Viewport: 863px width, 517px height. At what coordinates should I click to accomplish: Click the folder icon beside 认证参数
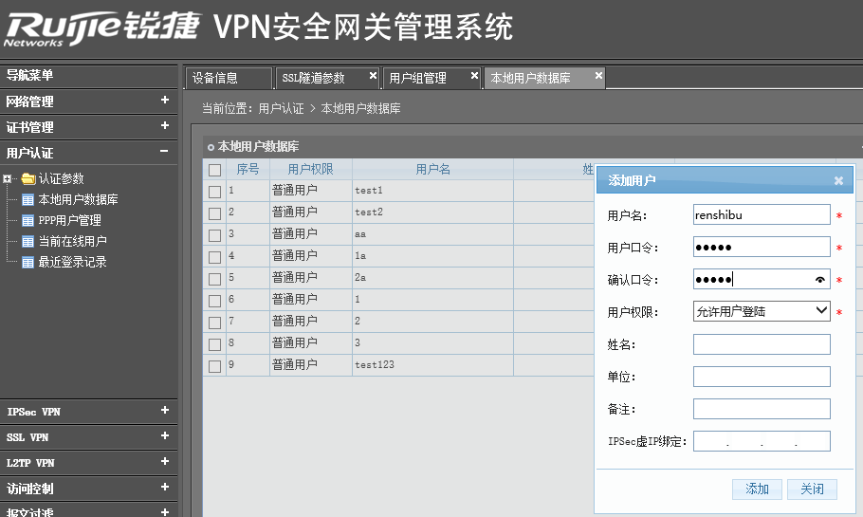[x=28, y=178]
